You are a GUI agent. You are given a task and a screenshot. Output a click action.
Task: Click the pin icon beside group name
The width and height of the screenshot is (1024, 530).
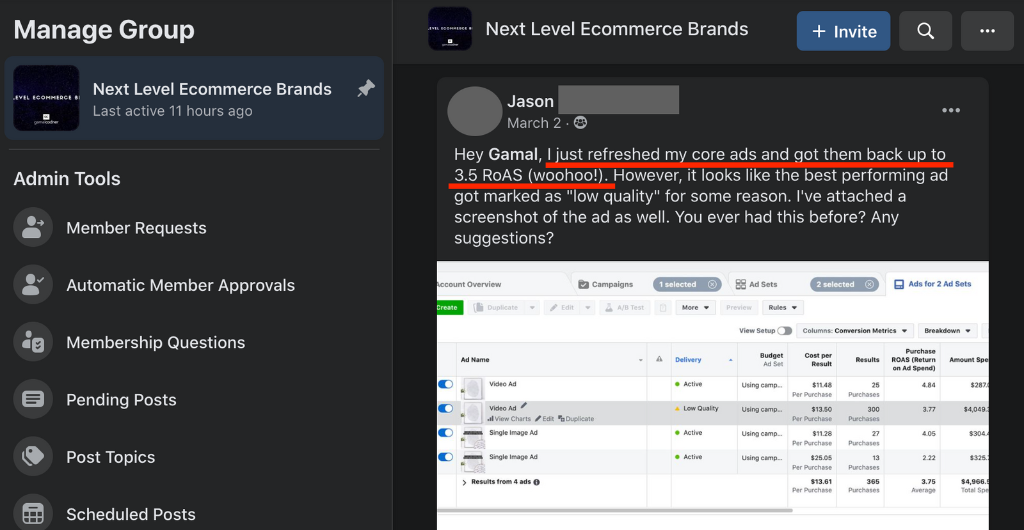point(365,88)
